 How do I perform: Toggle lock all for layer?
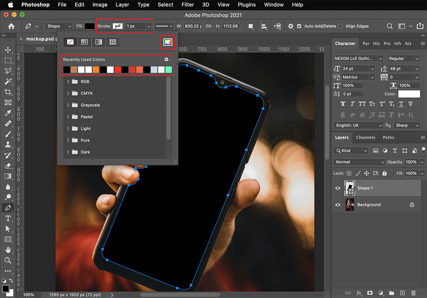coord(384,173)
